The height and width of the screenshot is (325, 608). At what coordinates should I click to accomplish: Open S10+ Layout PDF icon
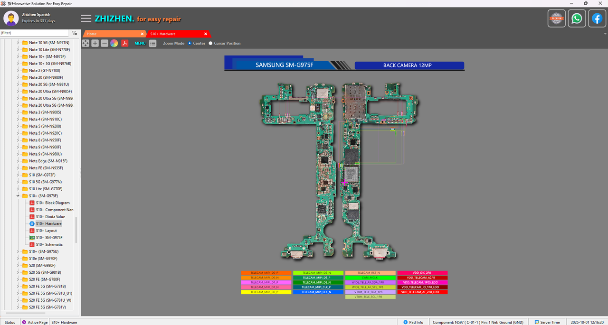coord(32,231)
